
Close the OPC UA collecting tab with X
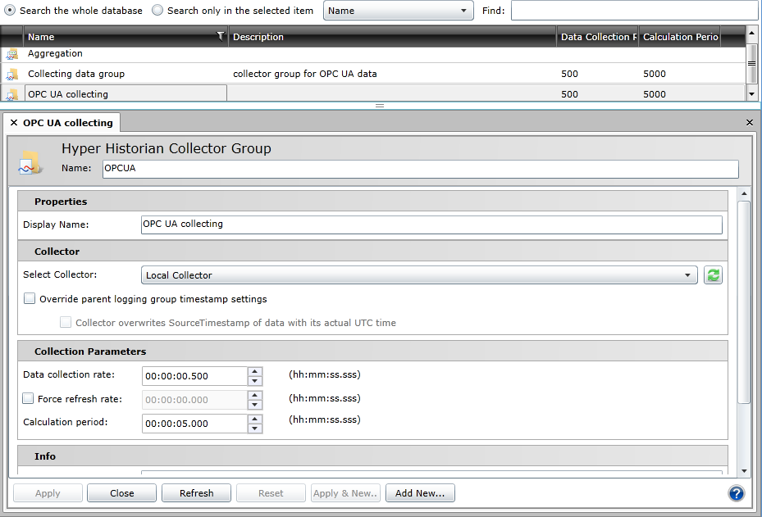pos(14,123)
